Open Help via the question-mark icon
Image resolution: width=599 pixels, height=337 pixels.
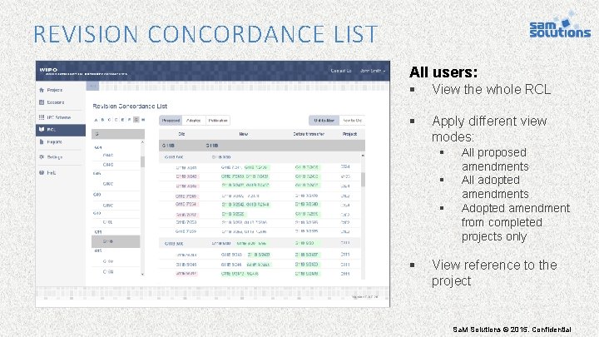(x=42, y=173)
